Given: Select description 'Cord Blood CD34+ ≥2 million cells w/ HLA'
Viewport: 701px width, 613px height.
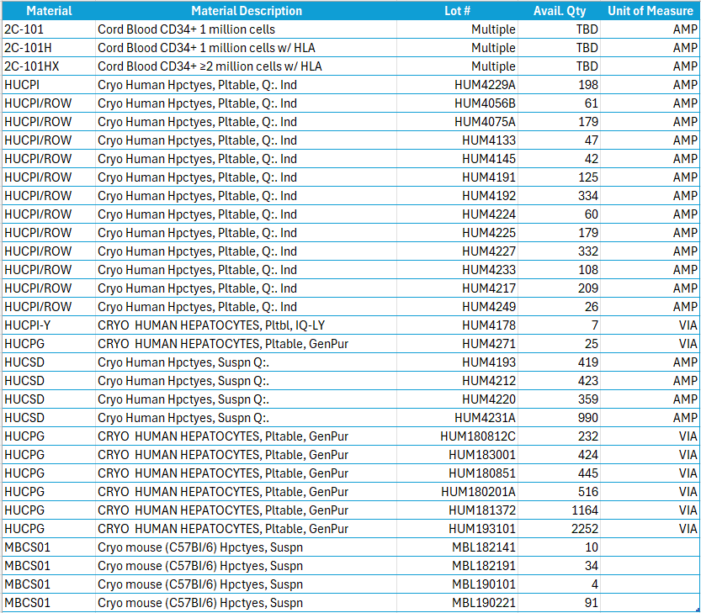Looking at the screenshot, I should (x=210, y=66).
